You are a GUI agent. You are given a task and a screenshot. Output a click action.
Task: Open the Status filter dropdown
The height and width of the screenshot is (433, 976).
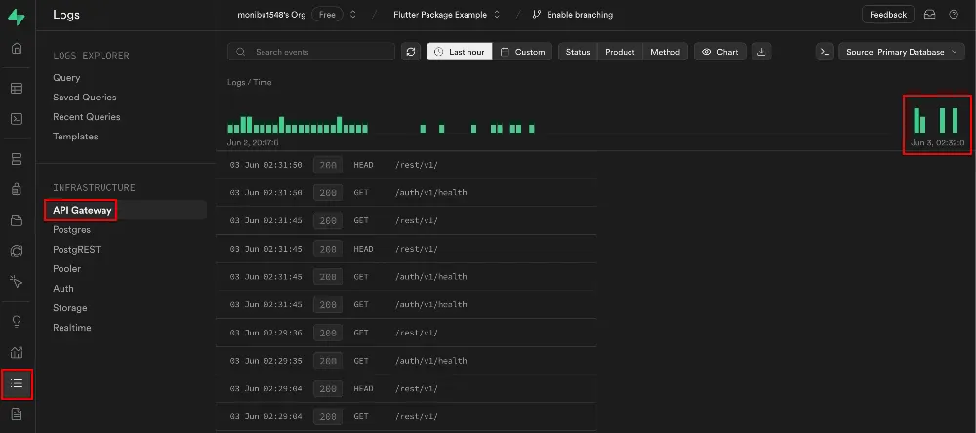578,52
